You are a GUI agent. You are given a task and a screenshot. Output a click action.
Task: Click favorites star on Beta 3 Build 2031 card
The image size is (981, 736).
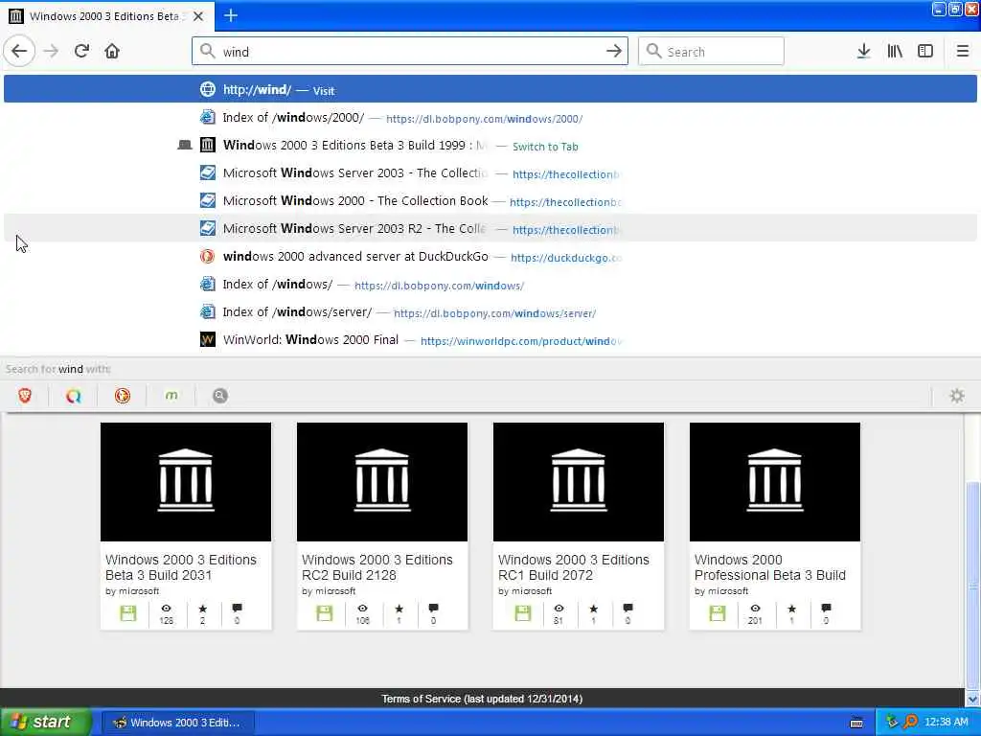click(203, 609)
